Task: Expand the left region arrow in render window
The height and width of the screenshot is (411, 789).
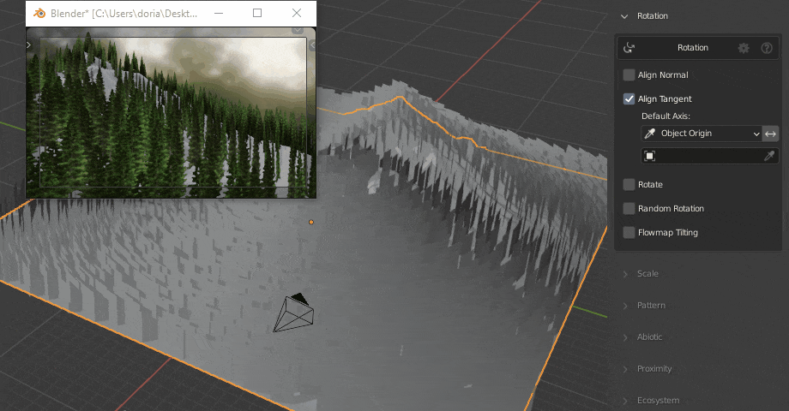Action: (28, 45)
